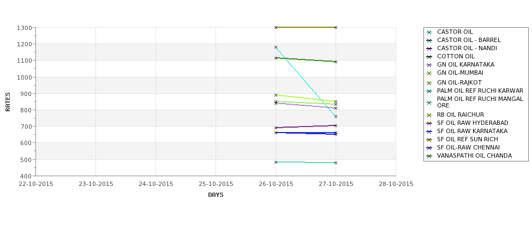The image size is (532, 234).
Task: Click the VANASPATHI OIL CHANDA legend marker
Action: (429, 156)
